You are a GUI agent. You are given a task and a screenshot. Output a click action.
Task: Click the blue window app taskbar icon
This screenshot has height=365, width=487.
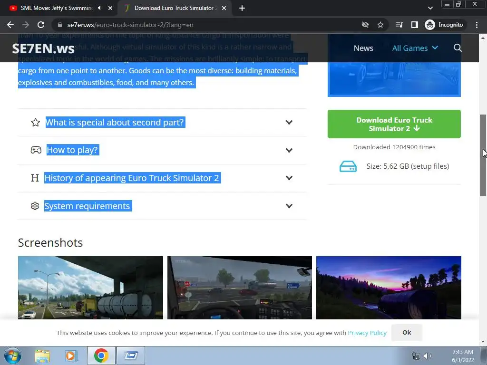point(131,355)
